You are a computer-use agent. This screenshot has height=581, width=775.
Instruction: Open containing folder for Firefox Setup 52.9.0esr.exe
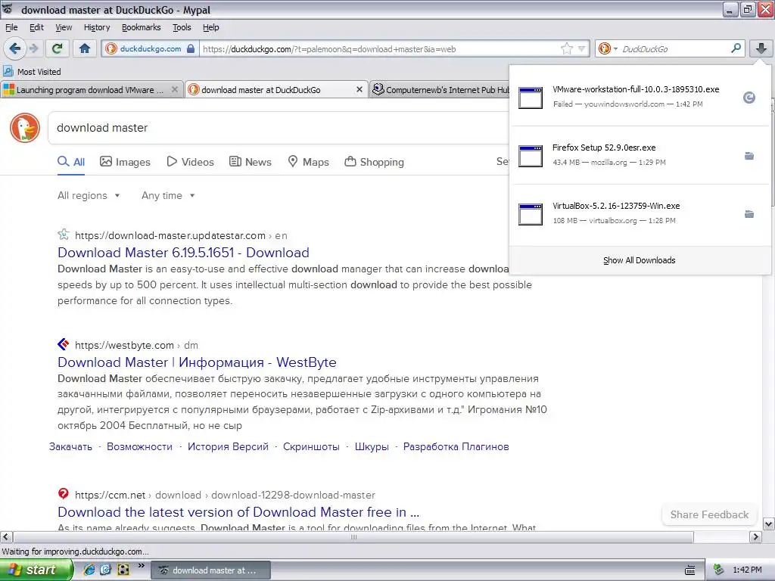tap(749, 156)
